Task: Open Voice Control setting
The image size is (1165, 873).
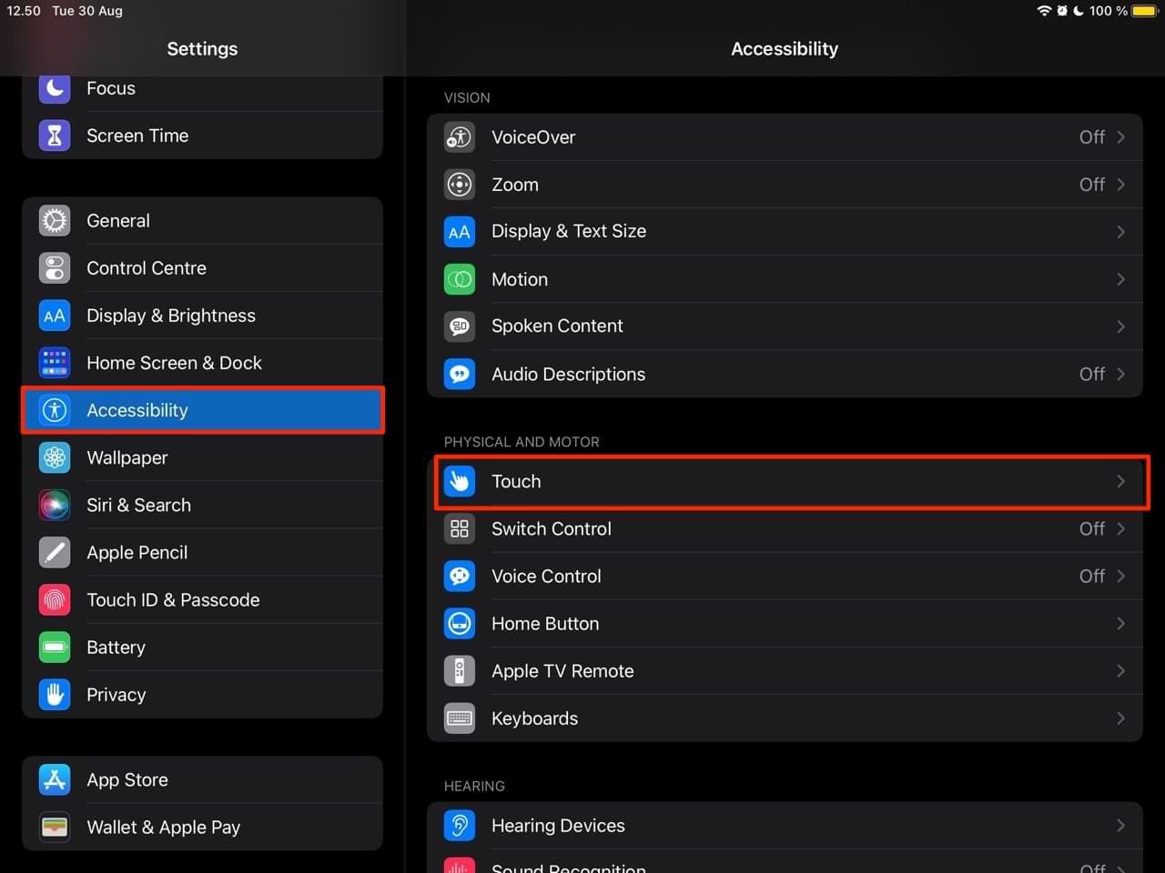Action: point(785,576)
